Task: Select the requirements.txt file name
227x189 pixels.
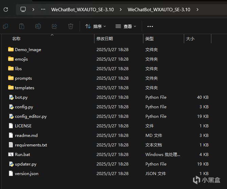Action: [31, 145]
